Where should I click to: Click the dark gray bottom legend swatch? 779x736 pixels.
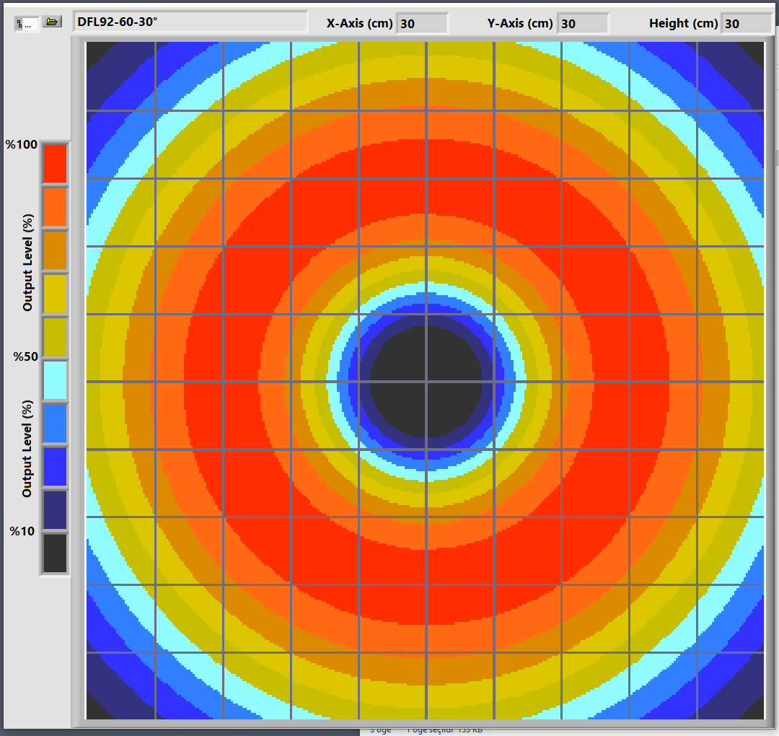[55, 553]
